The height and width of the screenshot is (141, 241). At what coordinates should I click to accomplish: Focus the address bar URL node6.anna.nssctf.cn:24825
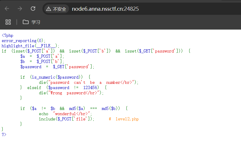pyautogui.click(x=105, y=9)
